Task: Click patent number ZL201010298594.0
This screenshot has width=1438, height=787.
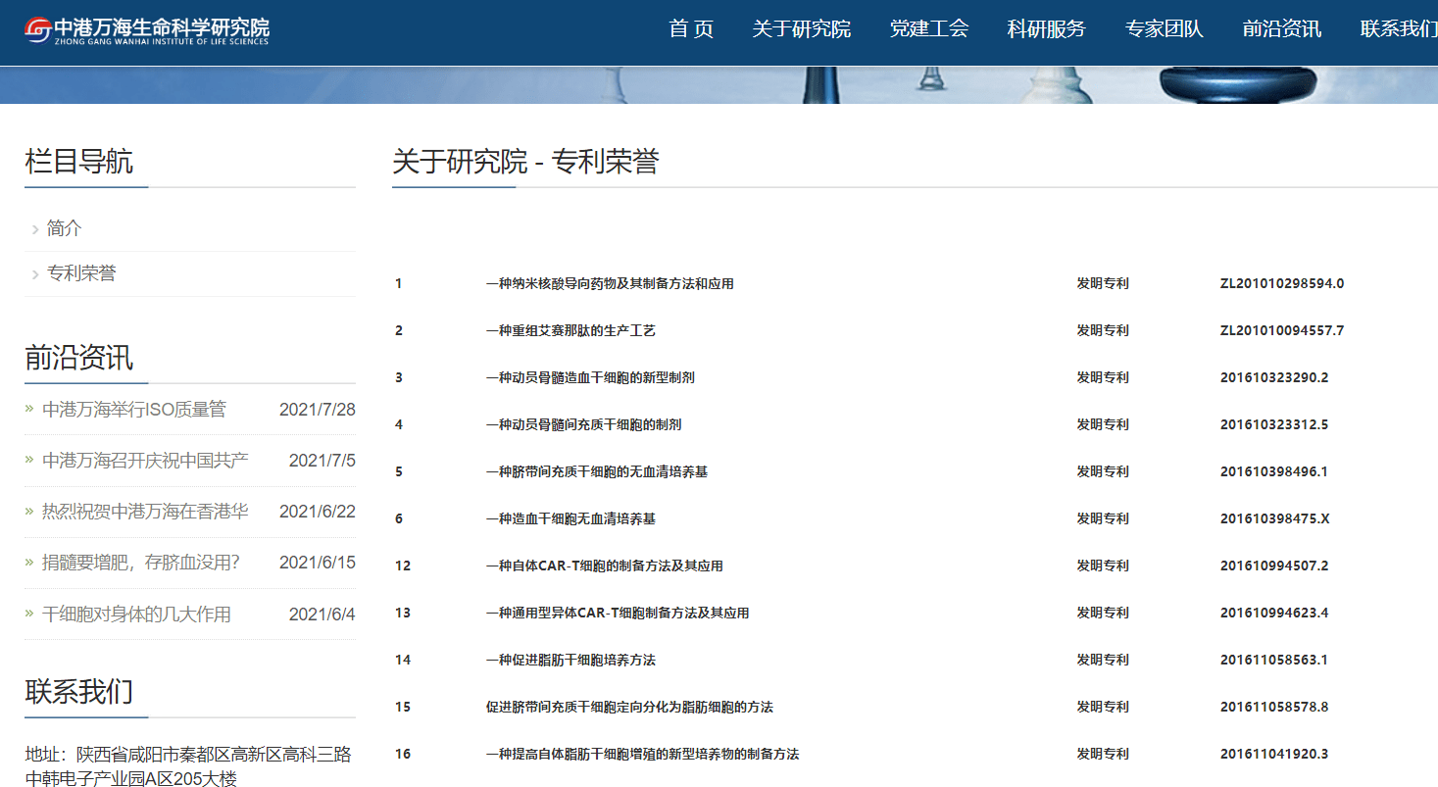Action: (1281, 284)
